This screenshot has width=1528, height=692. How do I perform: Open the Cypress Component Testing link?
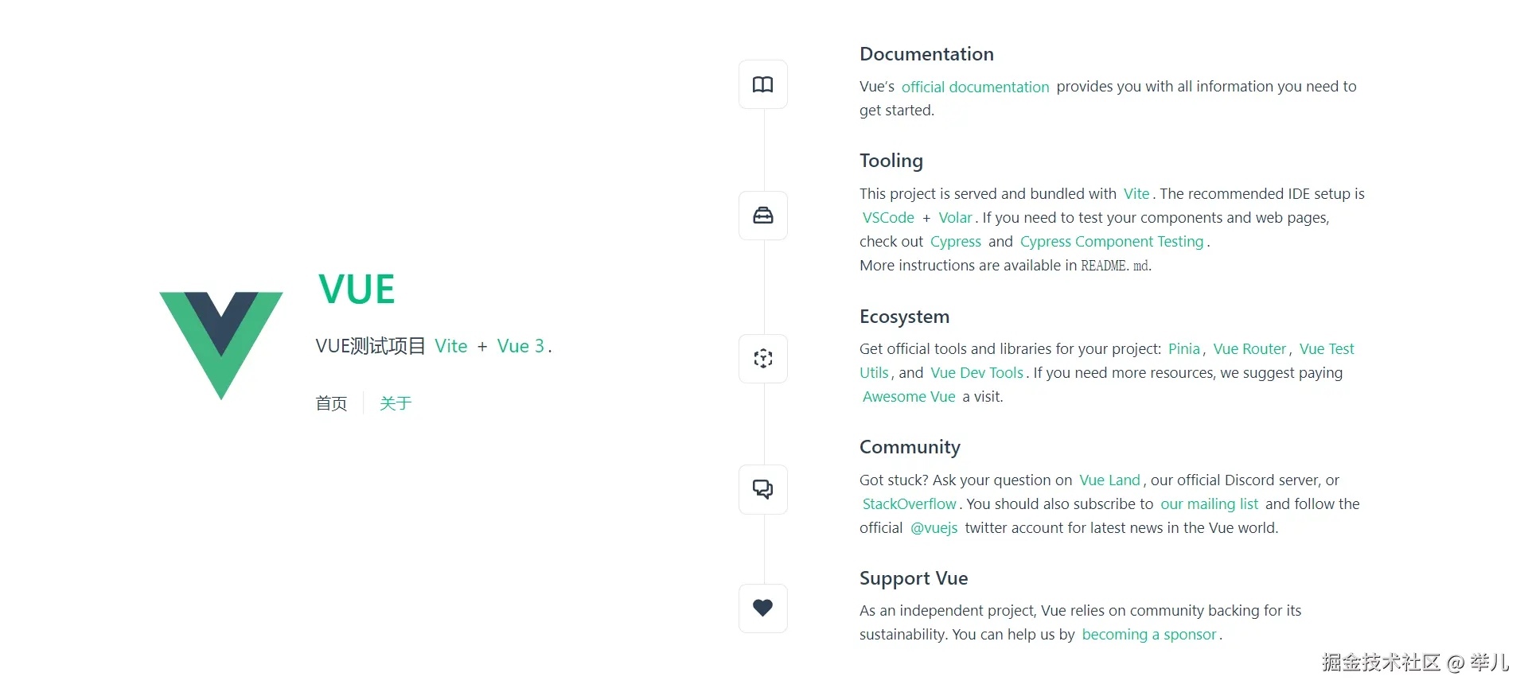pos(1111,242)
